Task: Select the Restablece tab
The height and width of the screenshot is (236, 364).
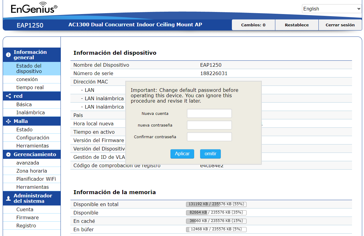Action: point(297,25)
